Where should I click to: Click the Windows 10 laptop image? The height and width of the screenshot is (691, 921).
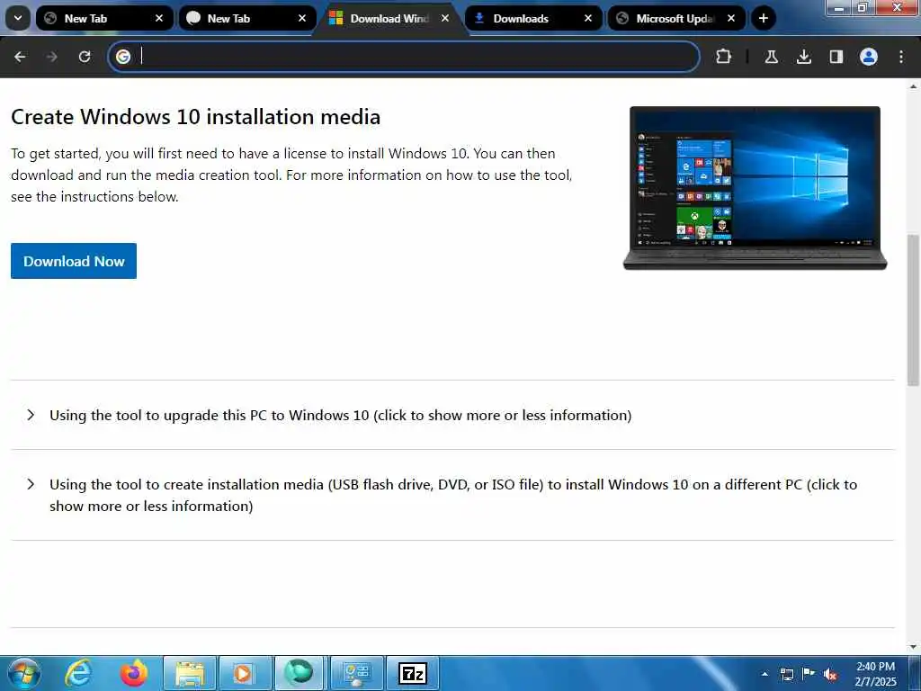[x=755, y=188]
